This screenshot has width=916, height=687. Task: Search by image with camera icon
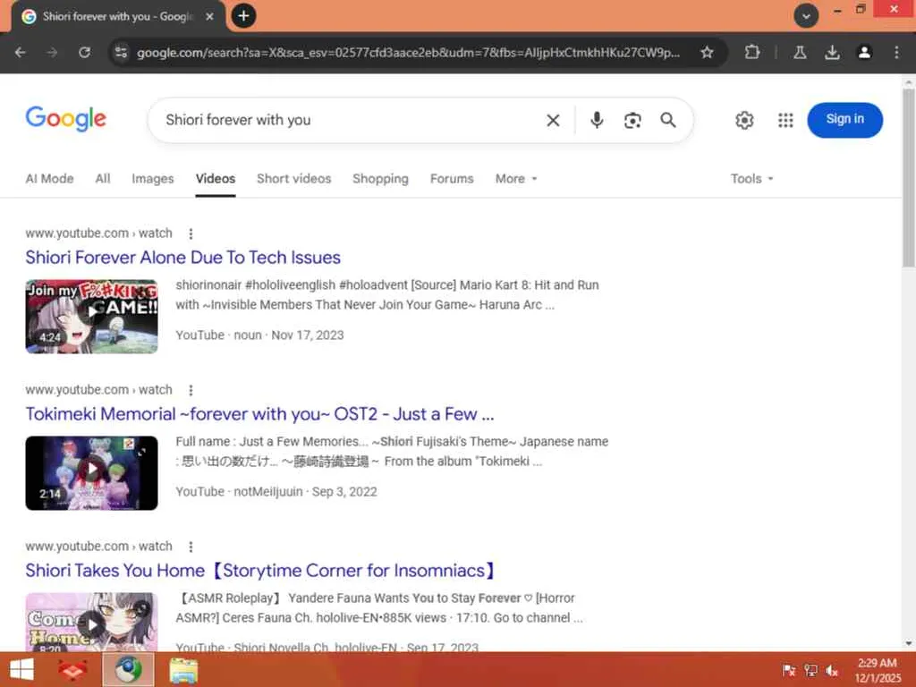pos(632,121)
